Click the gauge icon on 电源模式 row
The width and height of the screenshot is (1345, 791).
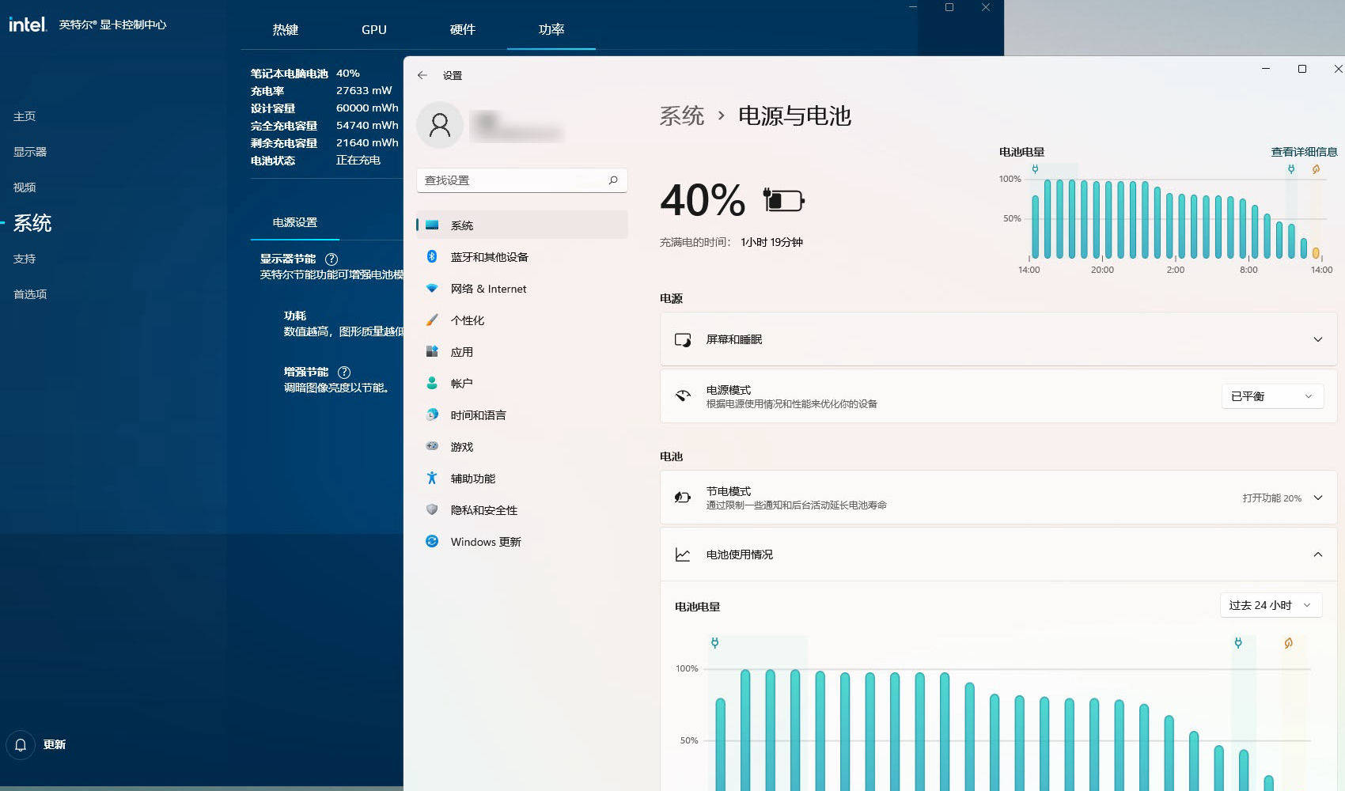click(x=683, y=395)
